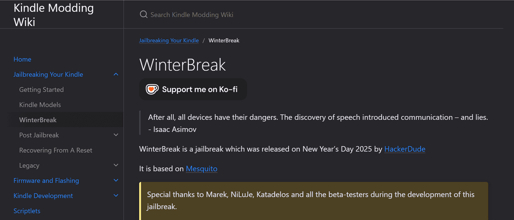Open the Mesquito link
The width and height of the screenshot is (514, 220).
click(201, 169)
